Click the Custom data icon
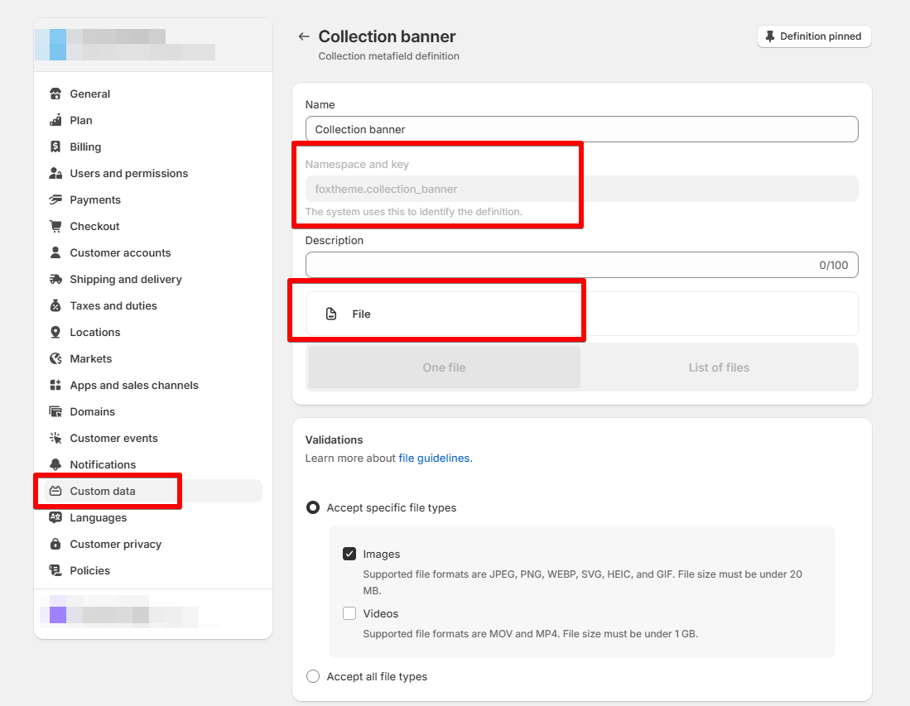 click(x=55, y=491)
